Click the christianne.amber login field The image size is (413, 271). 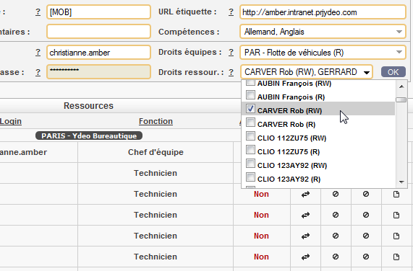[98, 53]
